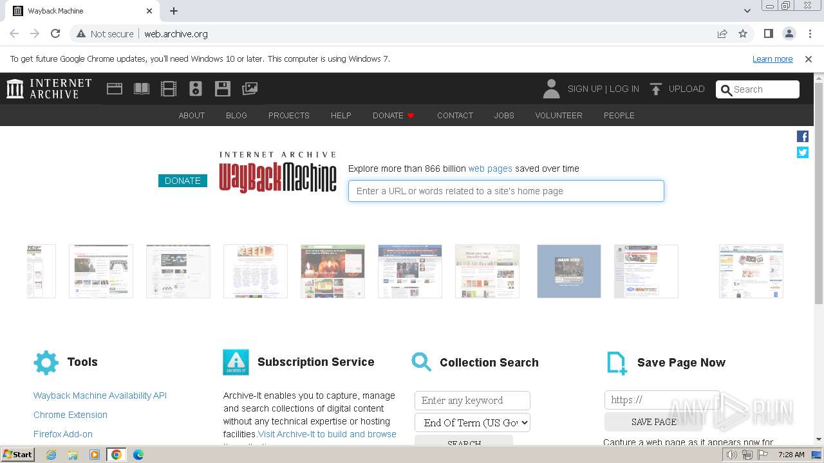Open the PROJECTS menu item
This screenshot has width=824, height=463.
point(289,116)
